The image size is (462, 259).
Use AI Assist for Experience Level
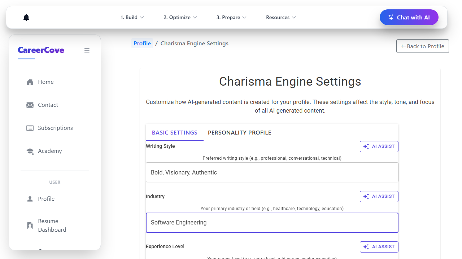pyautogui.click(x=379, y=247)
